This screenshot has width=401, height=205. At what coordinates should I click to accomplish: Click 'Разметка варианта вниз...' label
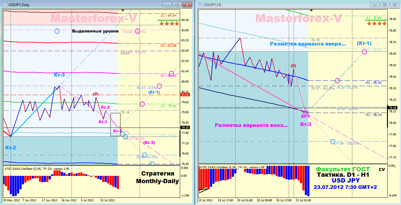(251, 125)
